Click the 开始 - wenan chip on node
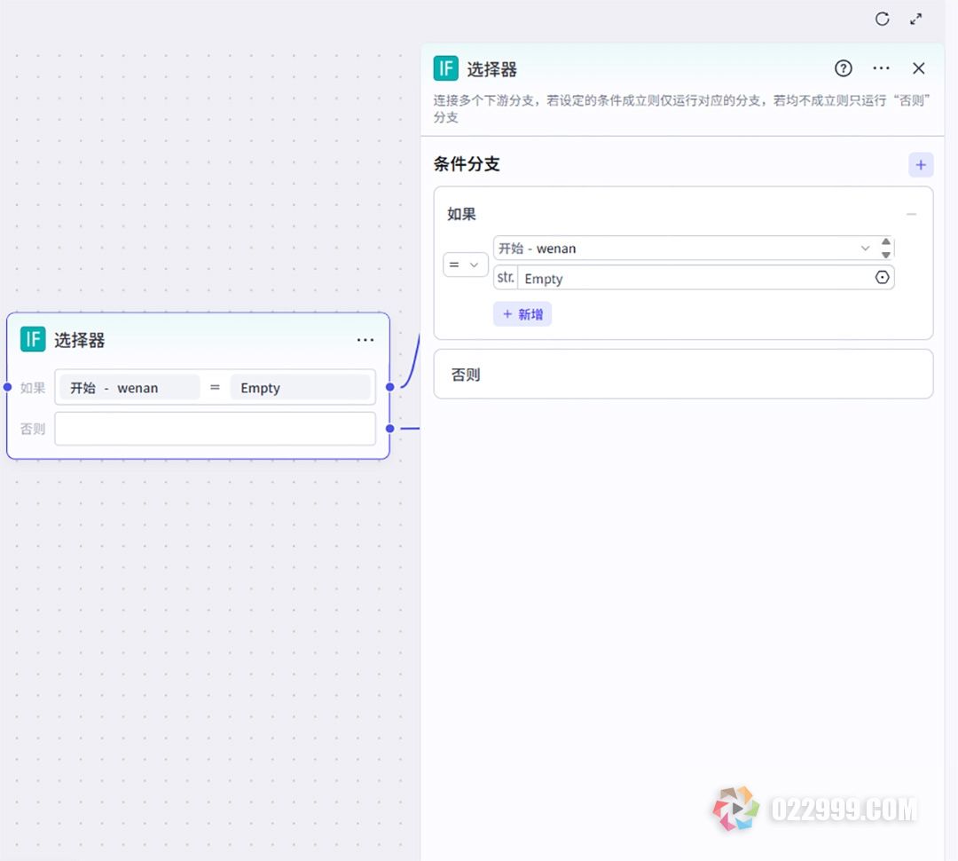Image resolution: width=958 pixels, height=861 pixels. coord(130,388)
